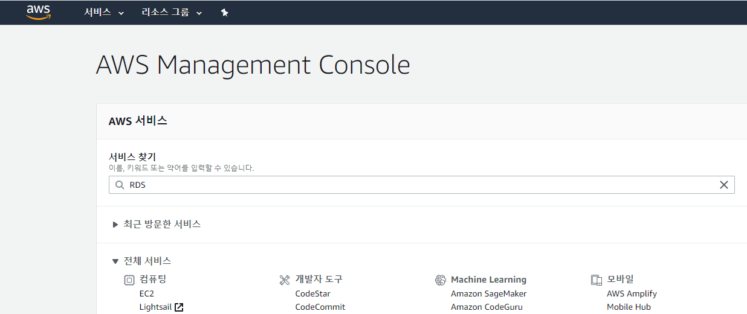Go to Amazon SageMaker
Screen dimensions: 747x314
coord(488,293)
